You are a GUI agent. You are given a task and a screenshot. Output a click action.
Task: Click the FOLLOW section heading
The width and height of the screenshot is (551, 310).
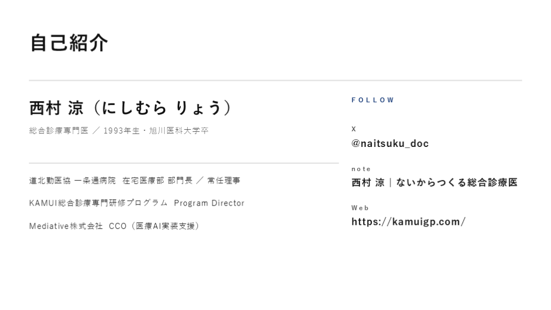click(373, 100)
